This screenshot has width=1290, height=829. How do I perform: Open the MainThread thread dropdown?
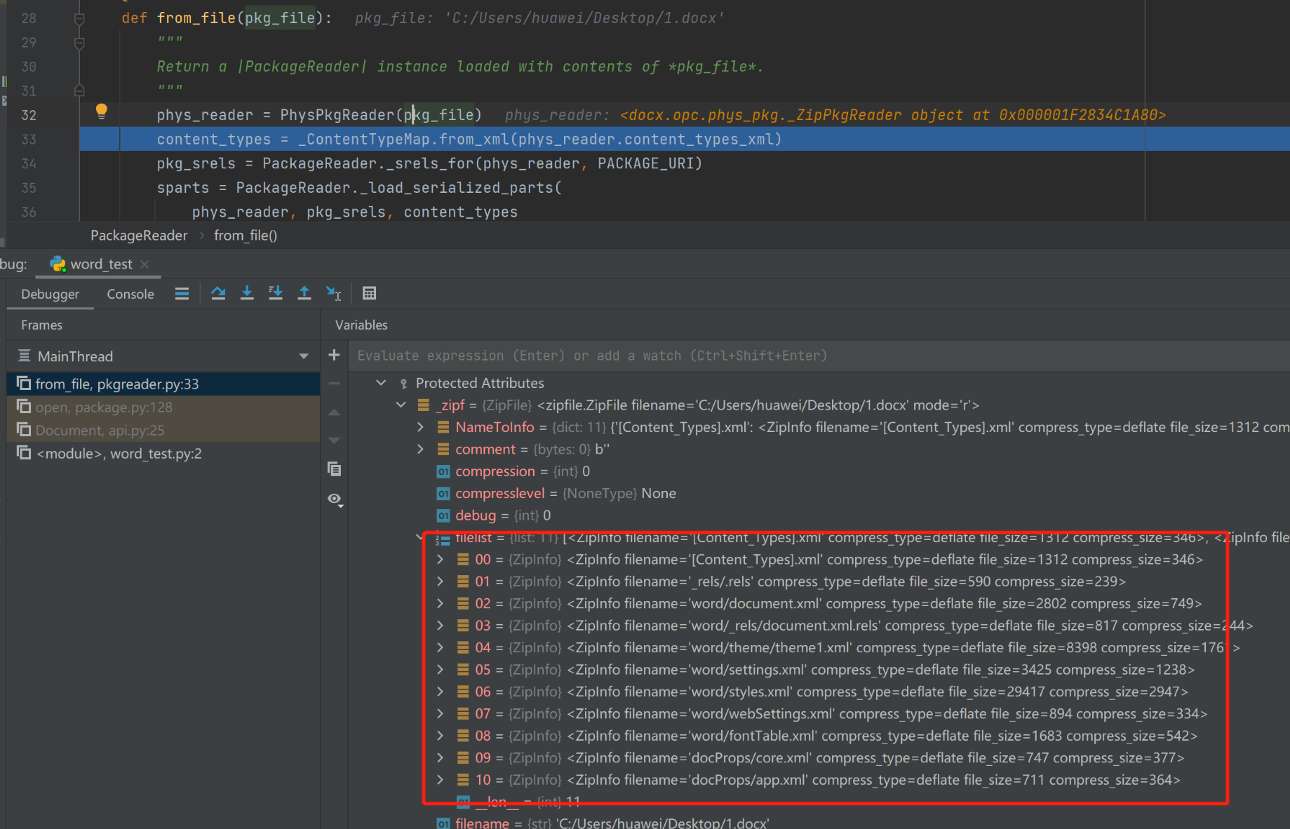(304, 356)
